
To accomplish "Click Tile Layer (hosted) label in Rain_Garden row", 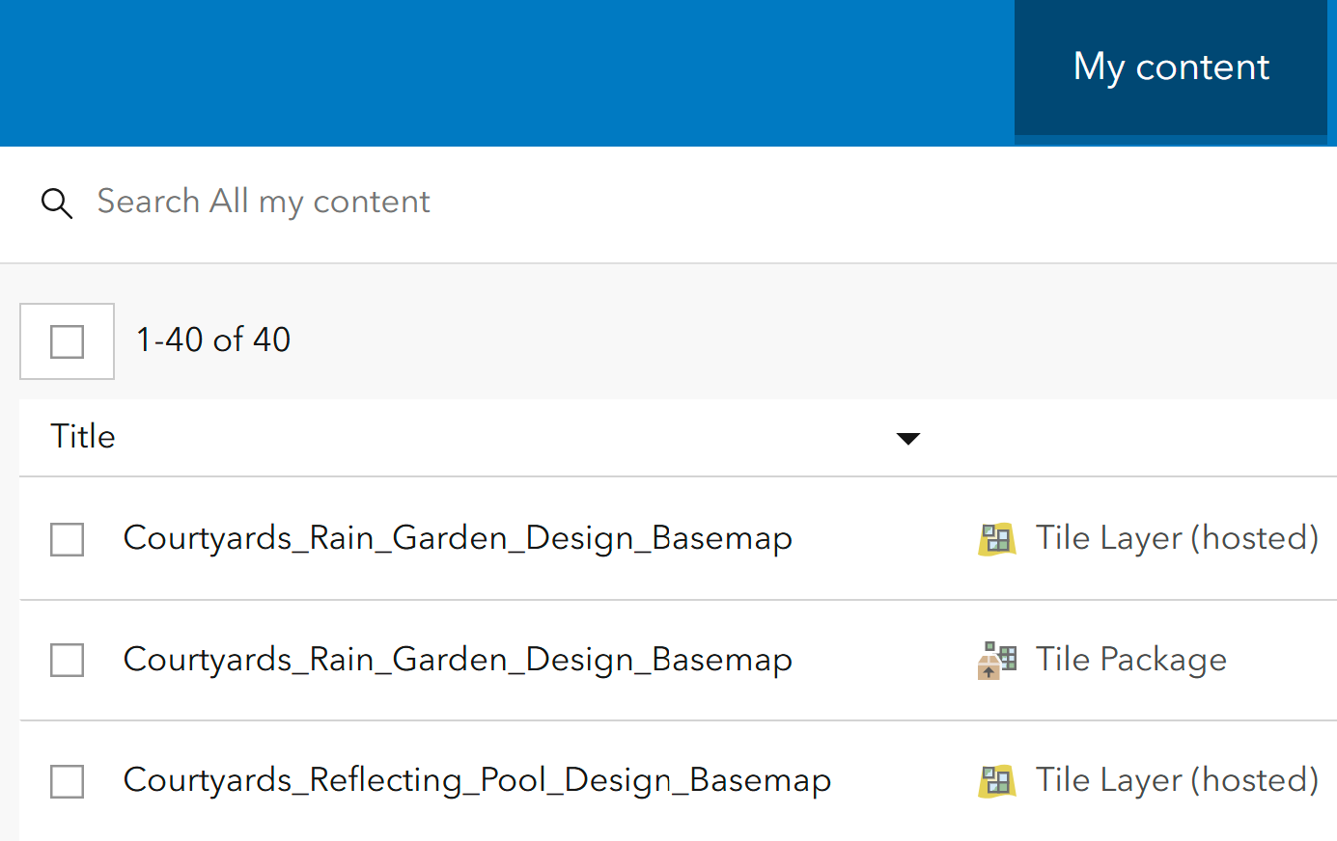I will [1177, 538].
